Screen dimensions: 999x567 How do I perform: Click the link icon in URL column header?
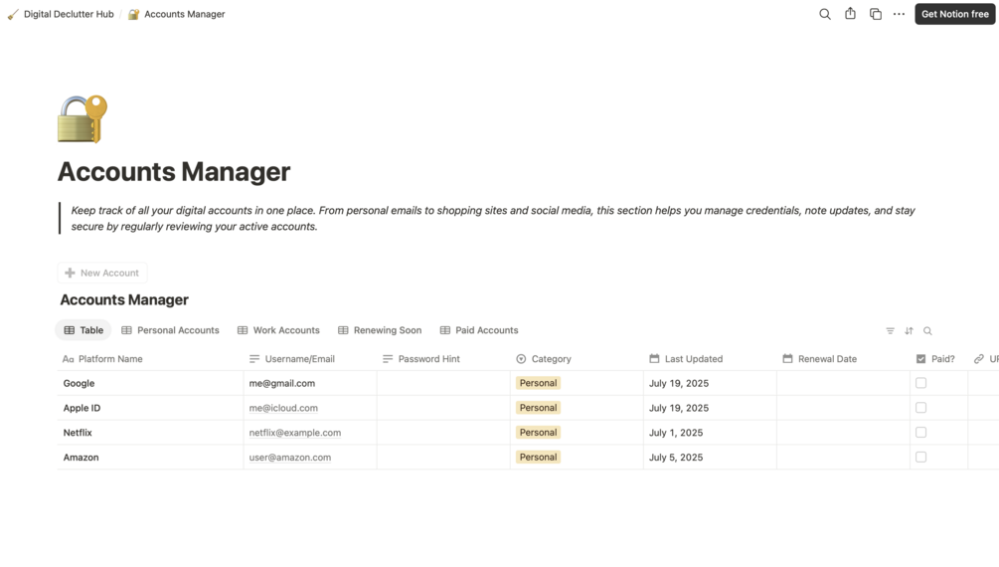click(978, 359)
